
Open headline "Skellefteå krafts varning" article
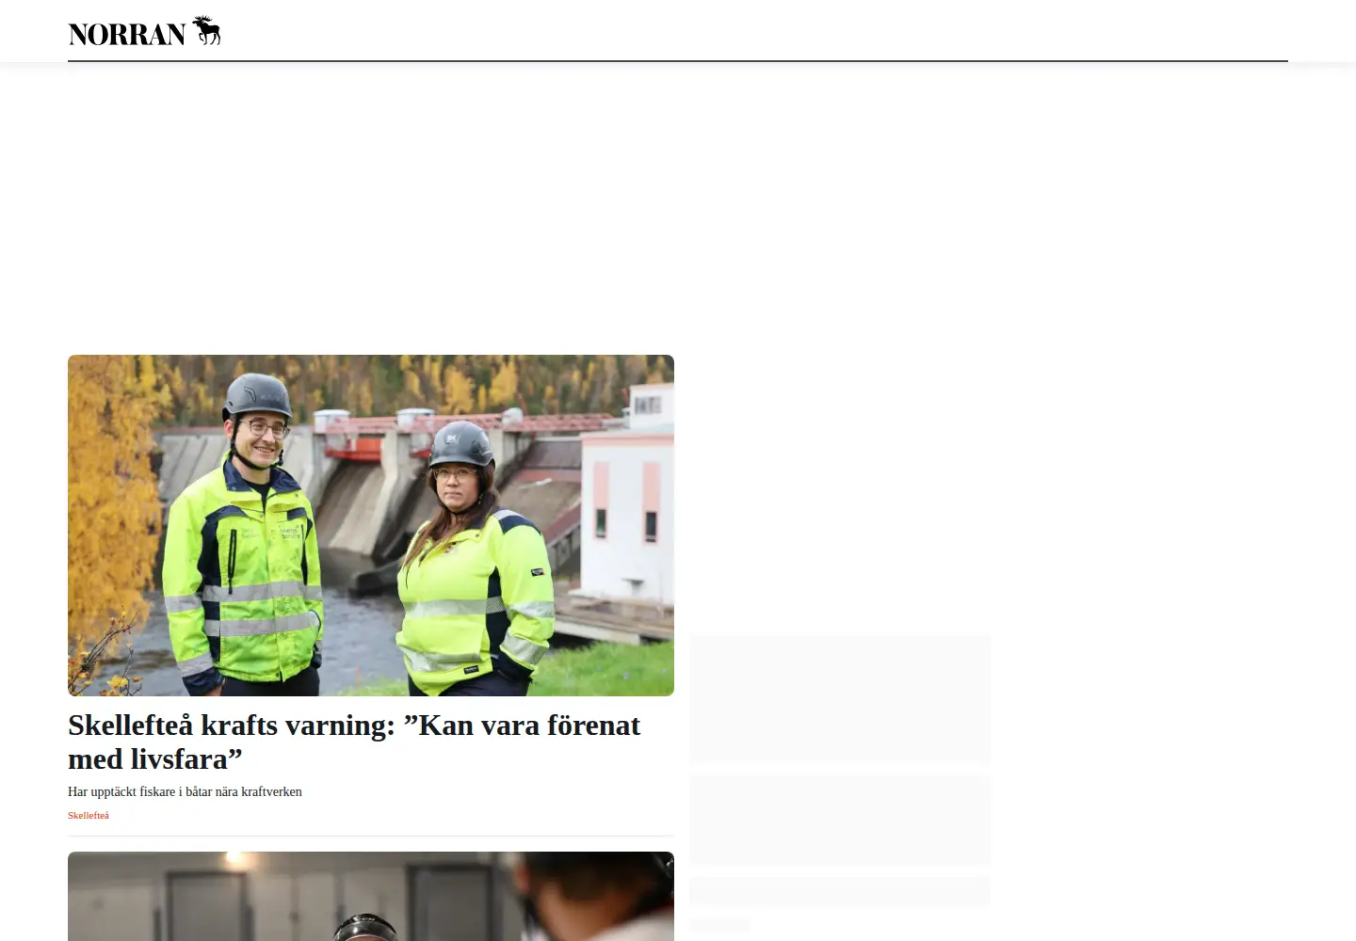point(354,742)
